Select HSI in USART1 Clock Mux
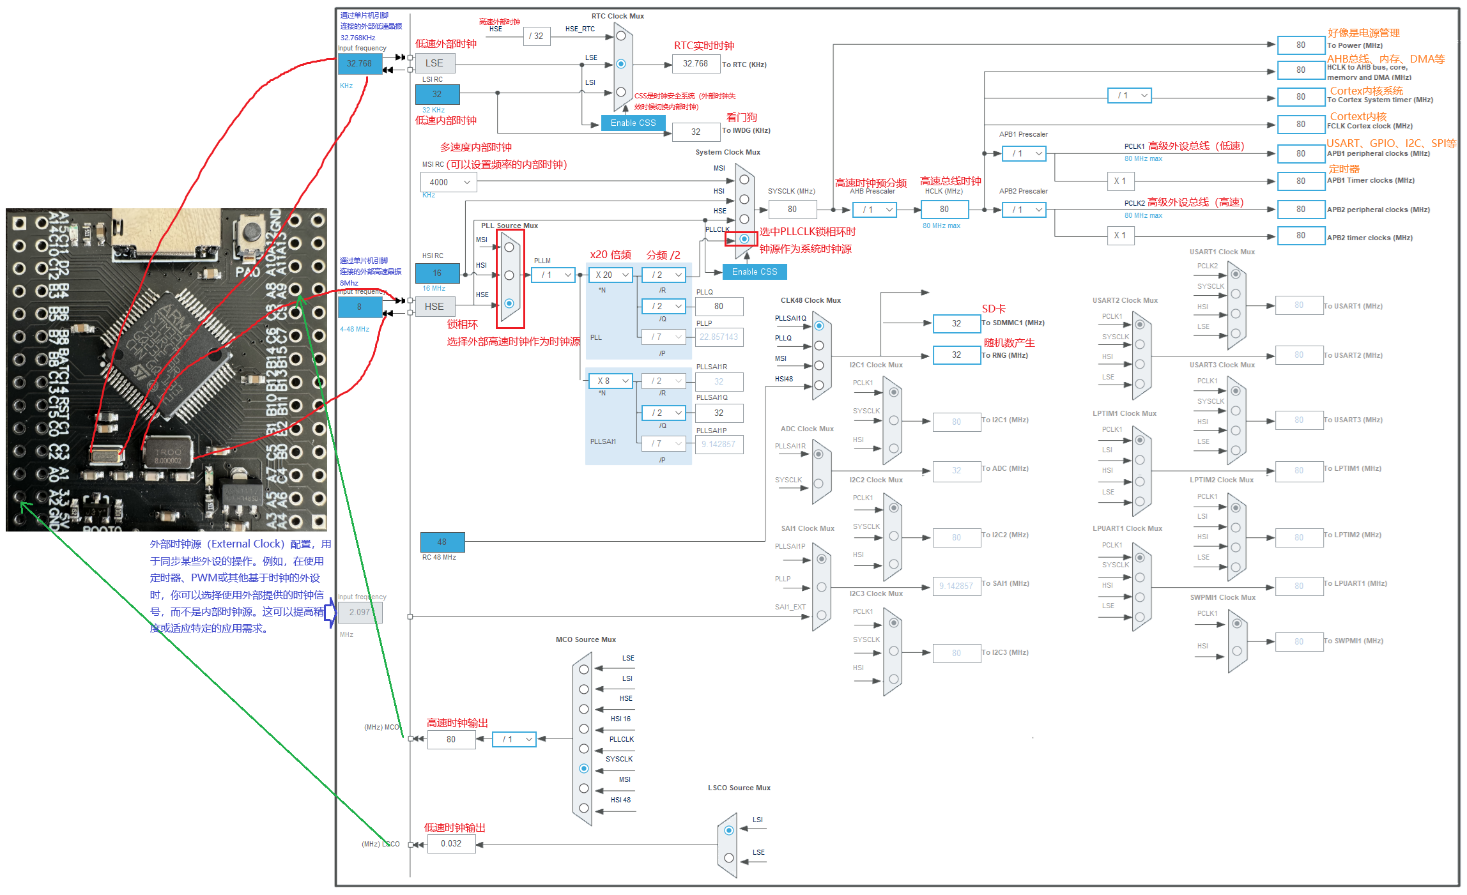Image resolution: width=1467 pixels, height=895 pixels. [x=1236, y=314]
